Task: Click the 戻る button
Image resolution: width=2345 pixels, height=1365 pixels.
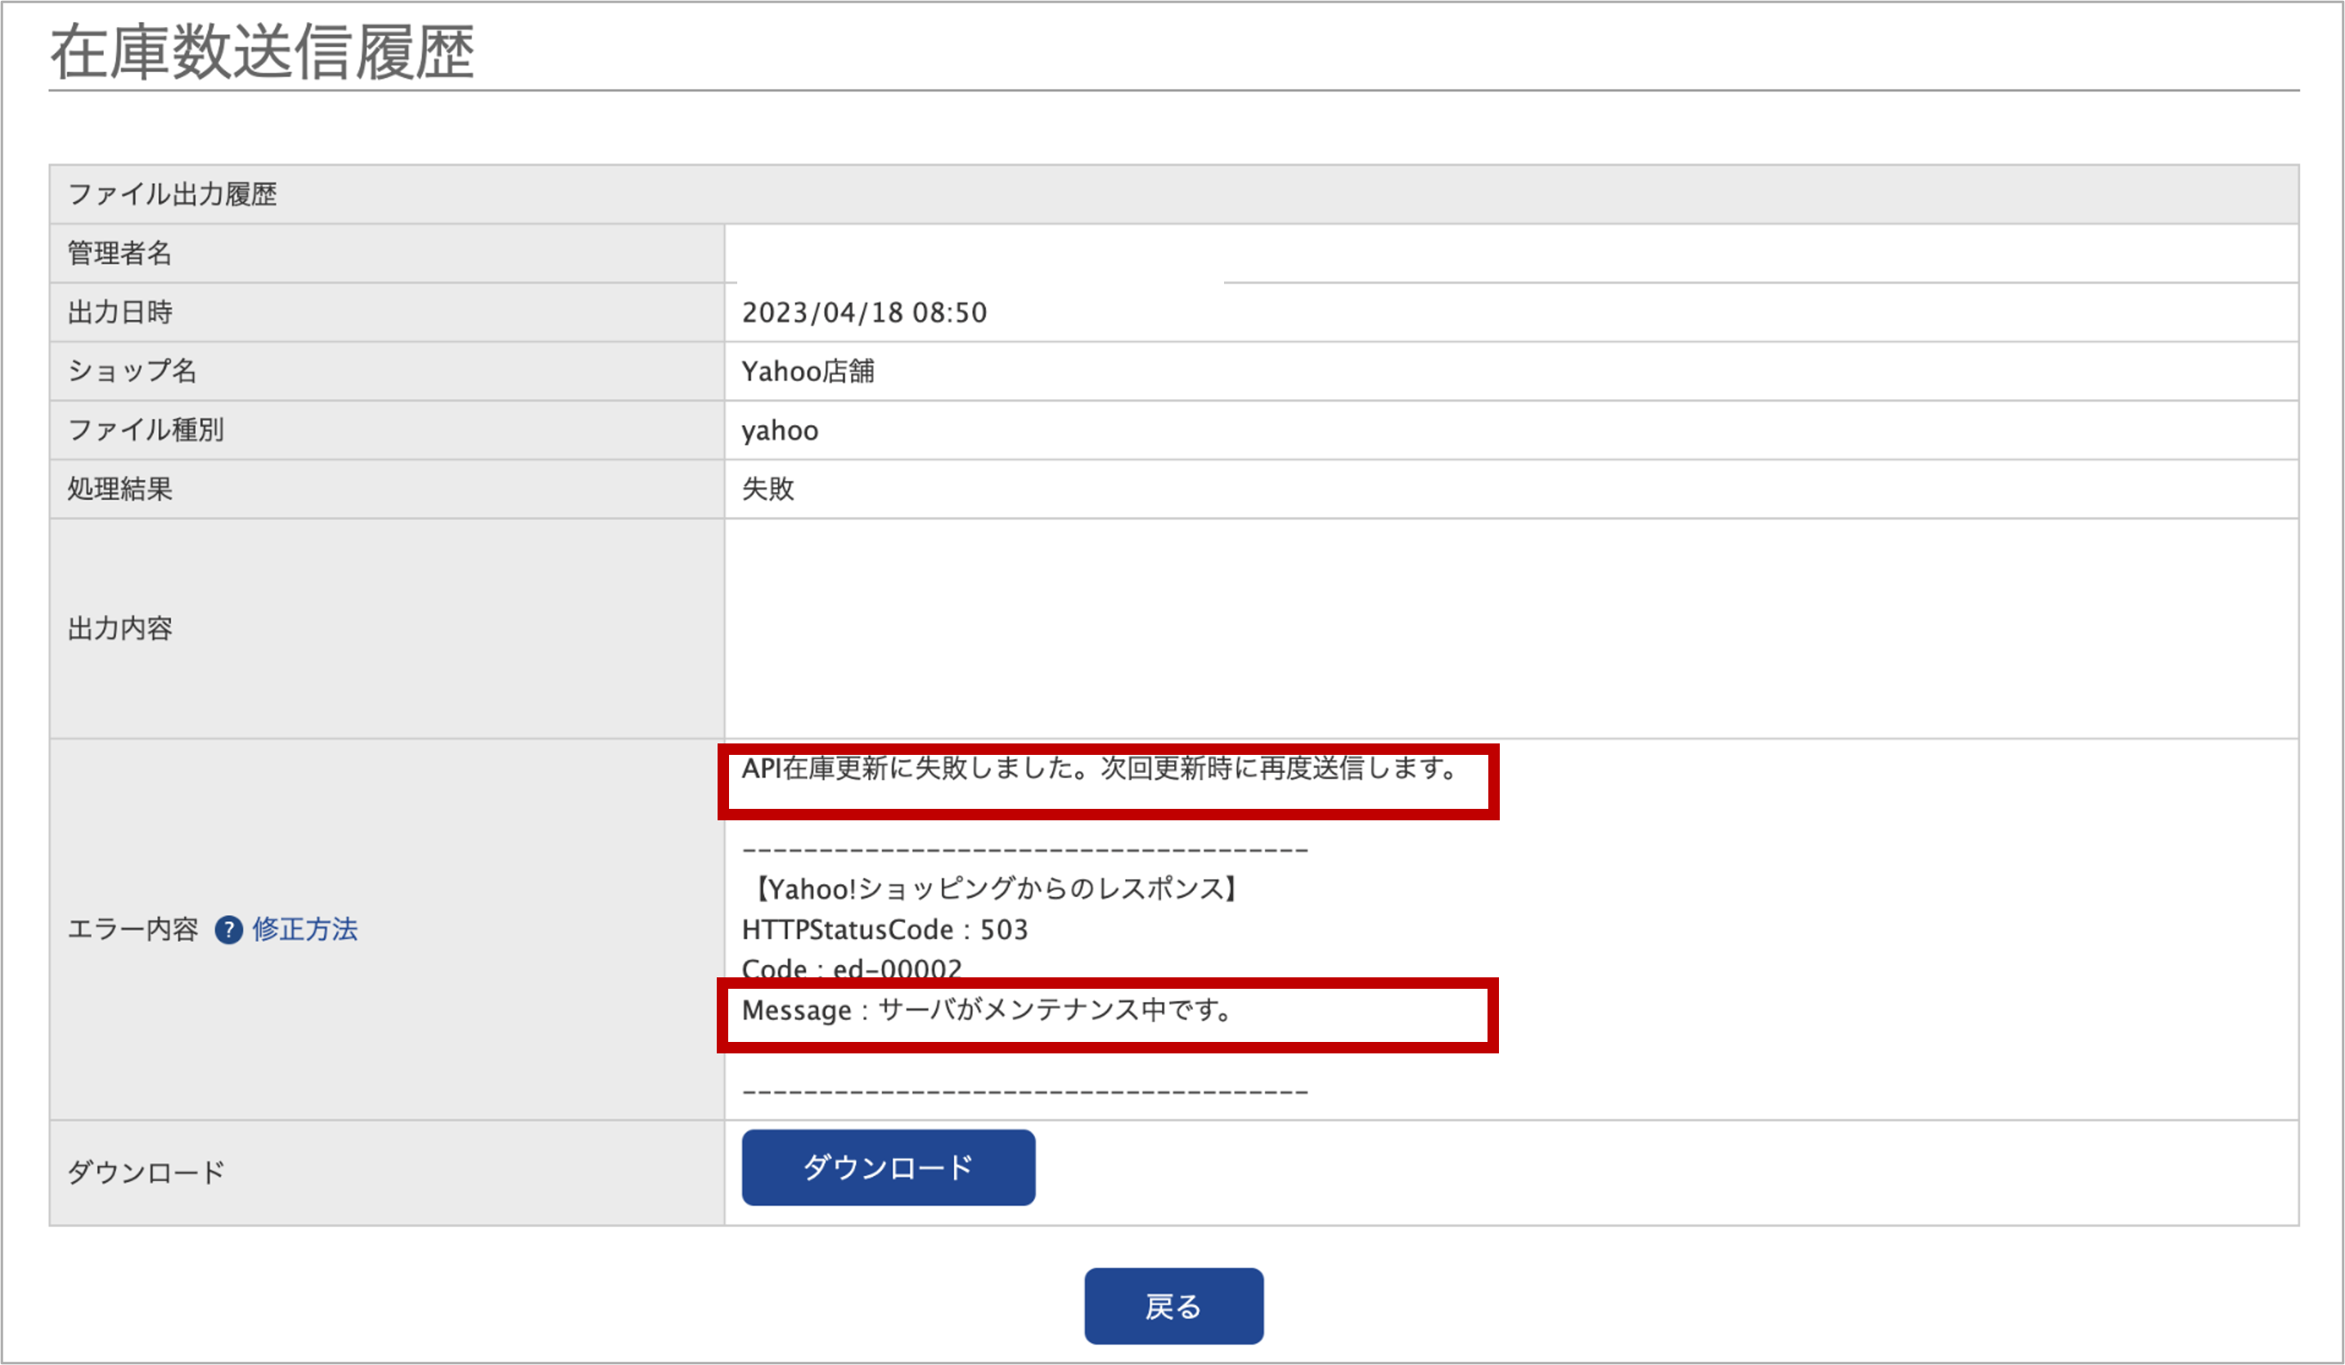Action: tap(1173, 1305)
